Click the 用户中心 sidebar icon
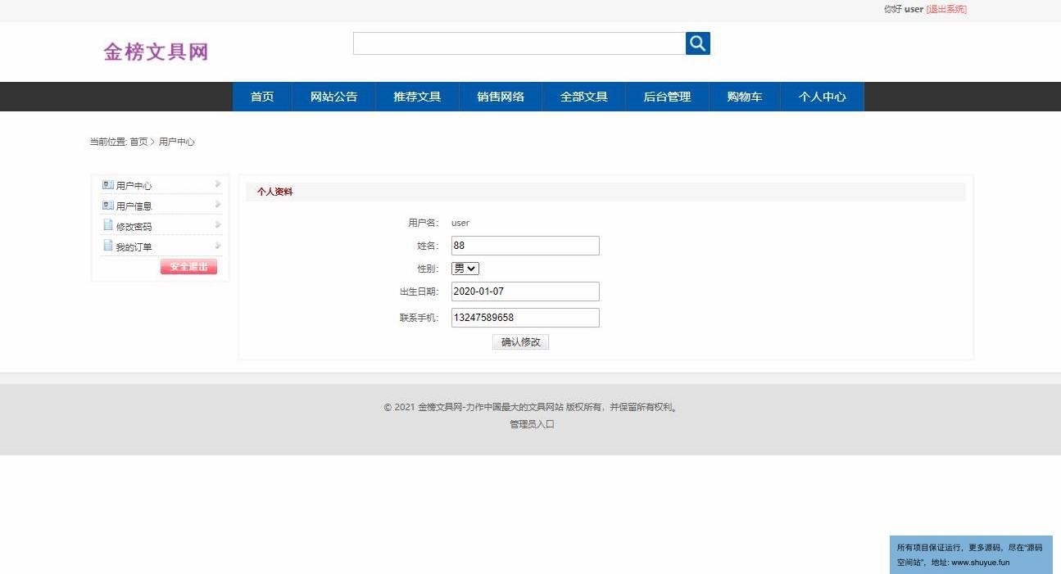 point(108,185)
